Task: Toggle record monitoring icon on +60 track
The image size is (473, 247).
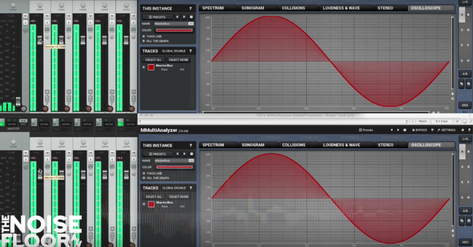Action: (47, 92)
